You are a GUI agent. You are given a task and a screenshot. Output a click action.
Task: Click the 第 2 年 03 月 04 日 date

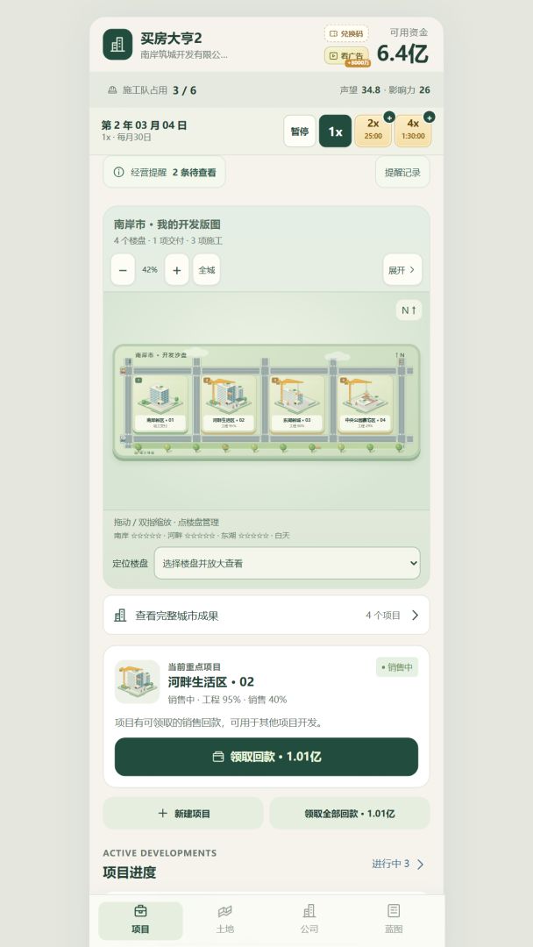click(x=145, y=125)
